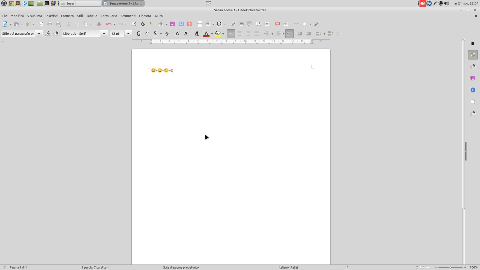This screenshot has width=480, height=270.
Task: Click the word count in status bar
Action: (x=95, y=267)
